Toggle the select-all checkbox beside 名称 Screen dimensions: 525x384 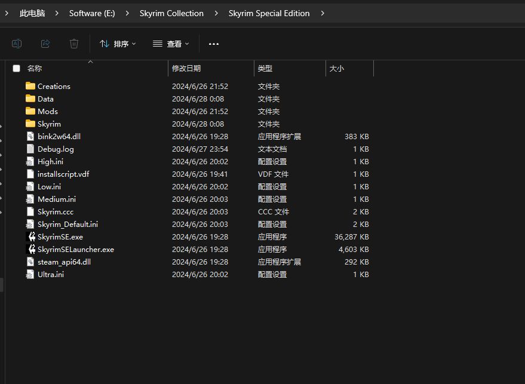pyautogui.click(x=16, y=69)
